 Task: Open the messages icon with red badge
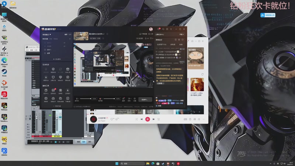pyautogui.click(x=159, y=29)
